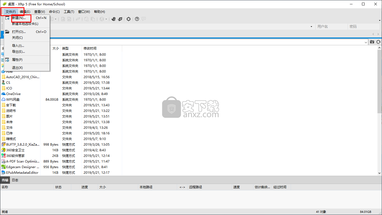Open the 工具(T) menu
The width and height of the screenshot is (382, 215).
[69, 12]
